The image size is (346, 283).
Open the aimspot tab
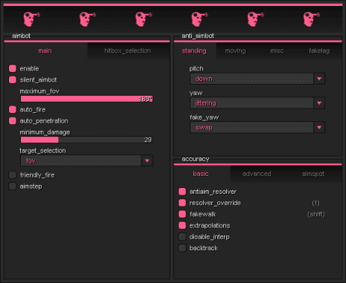313,174
